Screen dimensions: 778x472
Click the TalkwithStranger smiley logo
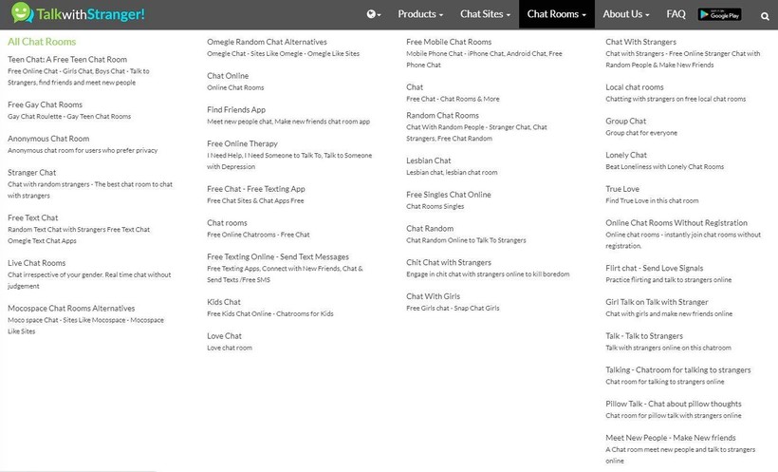coord(22,13)
